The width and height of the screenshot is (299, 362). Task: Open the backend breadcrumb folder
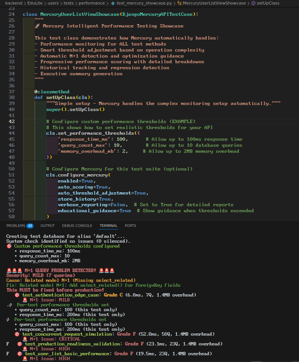14,3
